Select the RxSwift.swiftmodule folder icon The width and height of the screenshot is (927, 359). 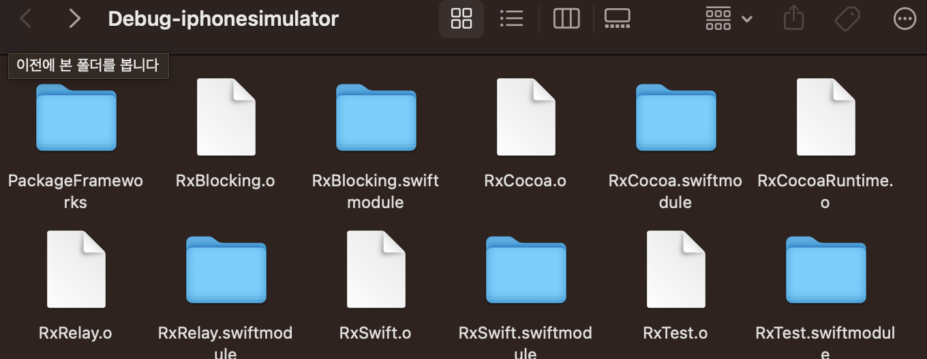pos(526,269)
